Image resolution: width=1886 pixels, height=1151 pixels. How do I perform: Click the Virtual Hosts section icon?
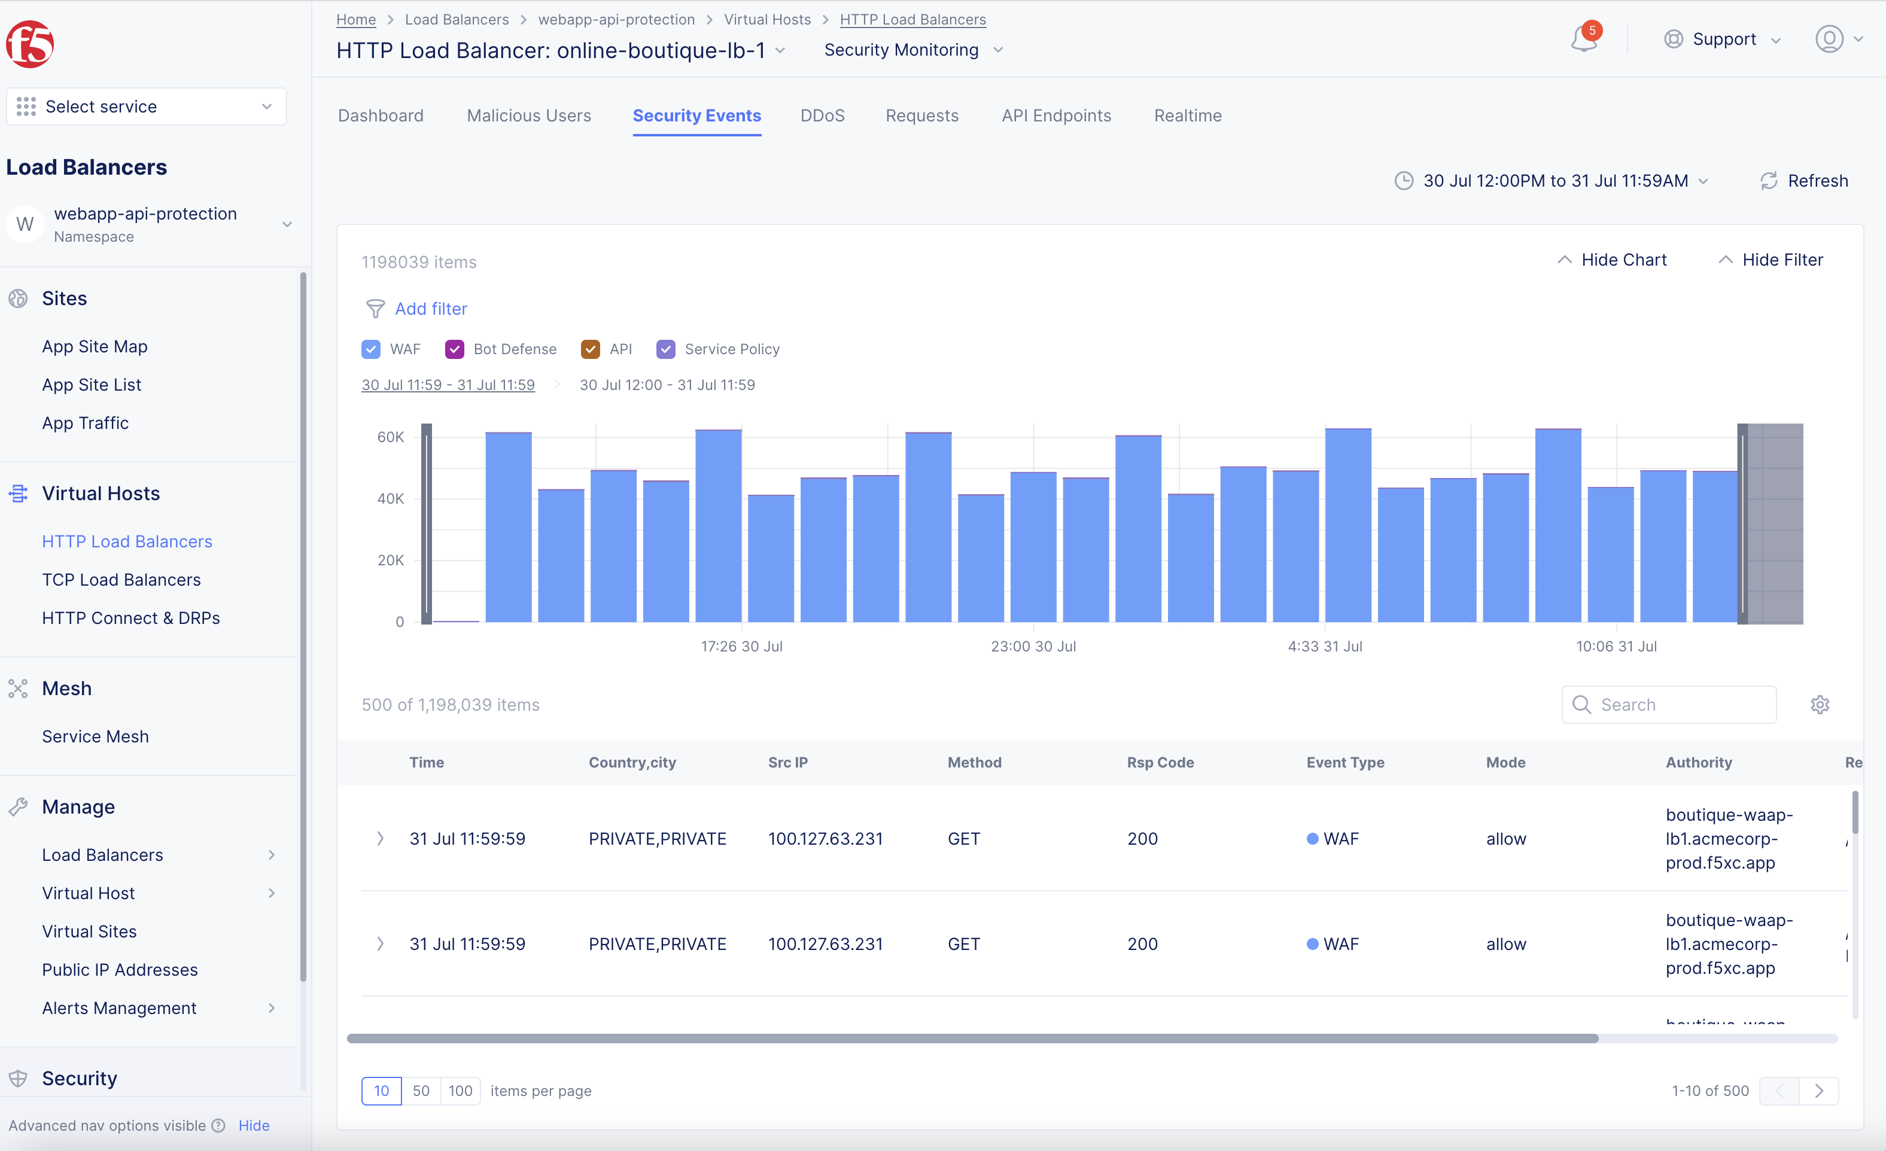tap(19, 494)
